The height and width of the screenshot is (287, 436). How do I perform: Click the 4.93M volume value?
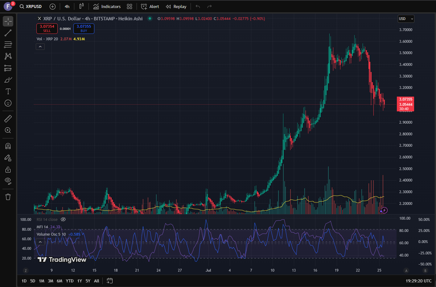tap(79, 39)
